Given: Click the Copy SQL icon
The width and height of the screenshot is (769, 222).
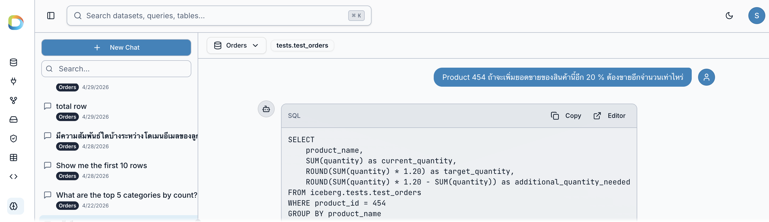Looking at the screenshot, I should (x=555, y=115).
